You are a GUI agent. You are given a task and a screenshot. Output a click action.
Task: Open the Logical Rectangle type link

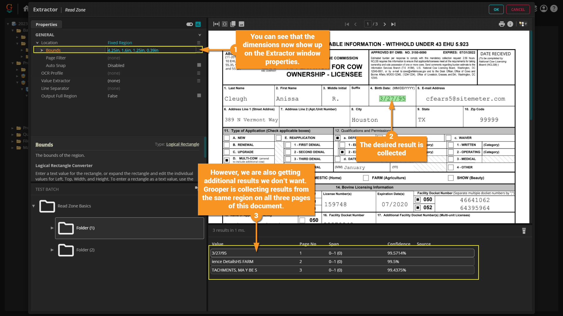tap(182, 144)
